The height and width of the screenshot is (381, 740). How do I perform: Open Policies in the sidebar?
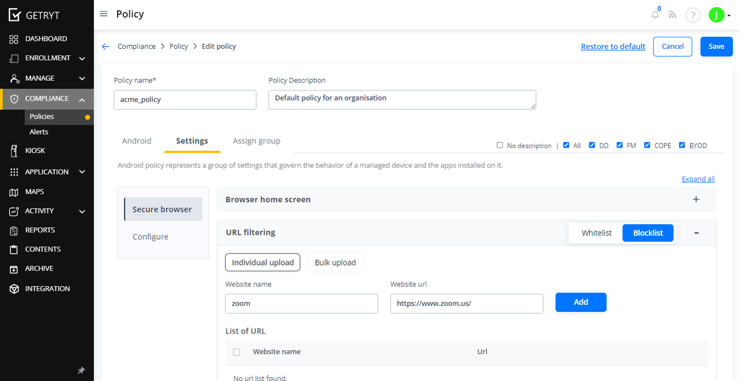(42, 116)
